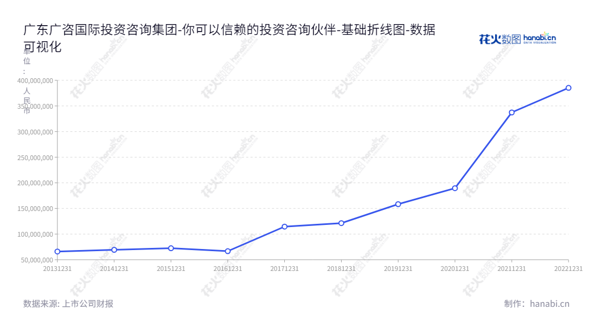Image resolution: width=590 pixels, height=332 pixels.
Task: Click the 20211231 x-axis label
Action: (x=512, y=269)
